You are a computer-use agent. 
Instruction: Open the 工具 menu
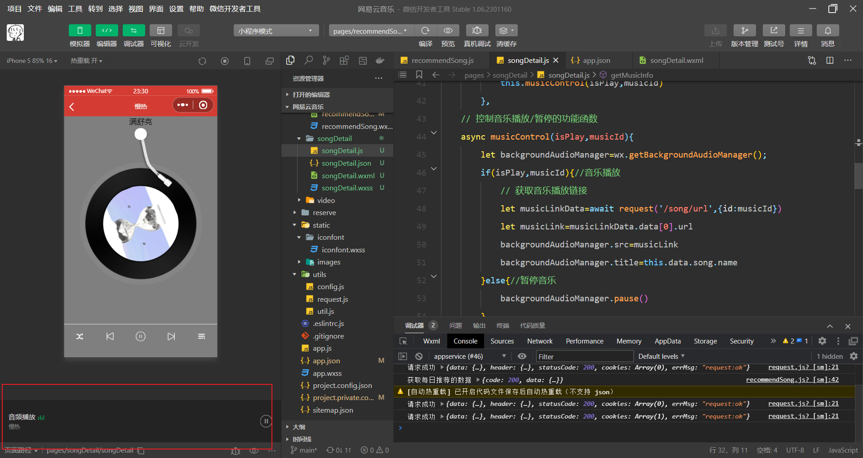pos(75,9)
